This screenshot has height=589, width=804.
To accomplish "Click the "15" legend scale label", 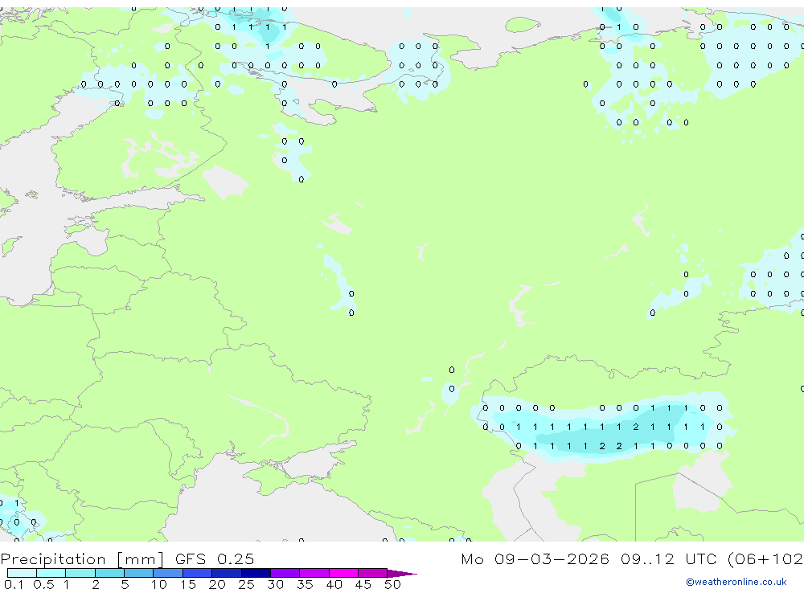I will click(188, 584).
